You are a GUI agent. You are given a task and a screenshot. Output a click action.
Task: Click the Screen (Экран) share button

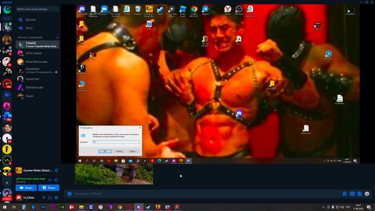click(49, 188)
